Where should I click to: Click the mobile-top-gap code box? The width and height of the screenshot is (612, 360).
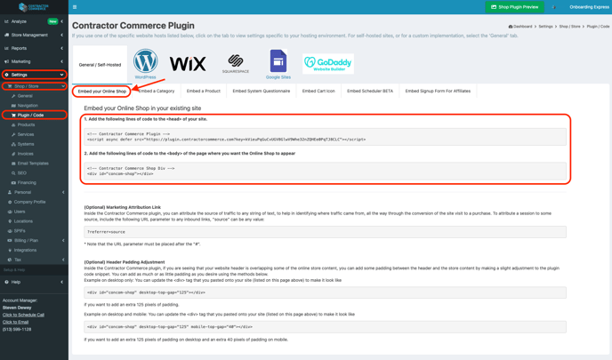tap(326, 327)
